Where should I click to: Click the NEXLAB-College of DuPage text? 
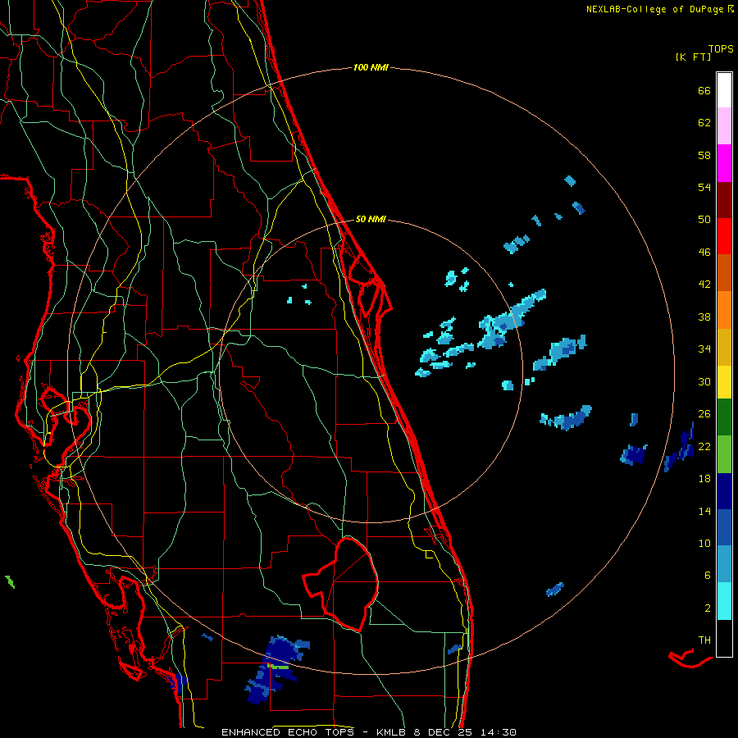(654, 9)
